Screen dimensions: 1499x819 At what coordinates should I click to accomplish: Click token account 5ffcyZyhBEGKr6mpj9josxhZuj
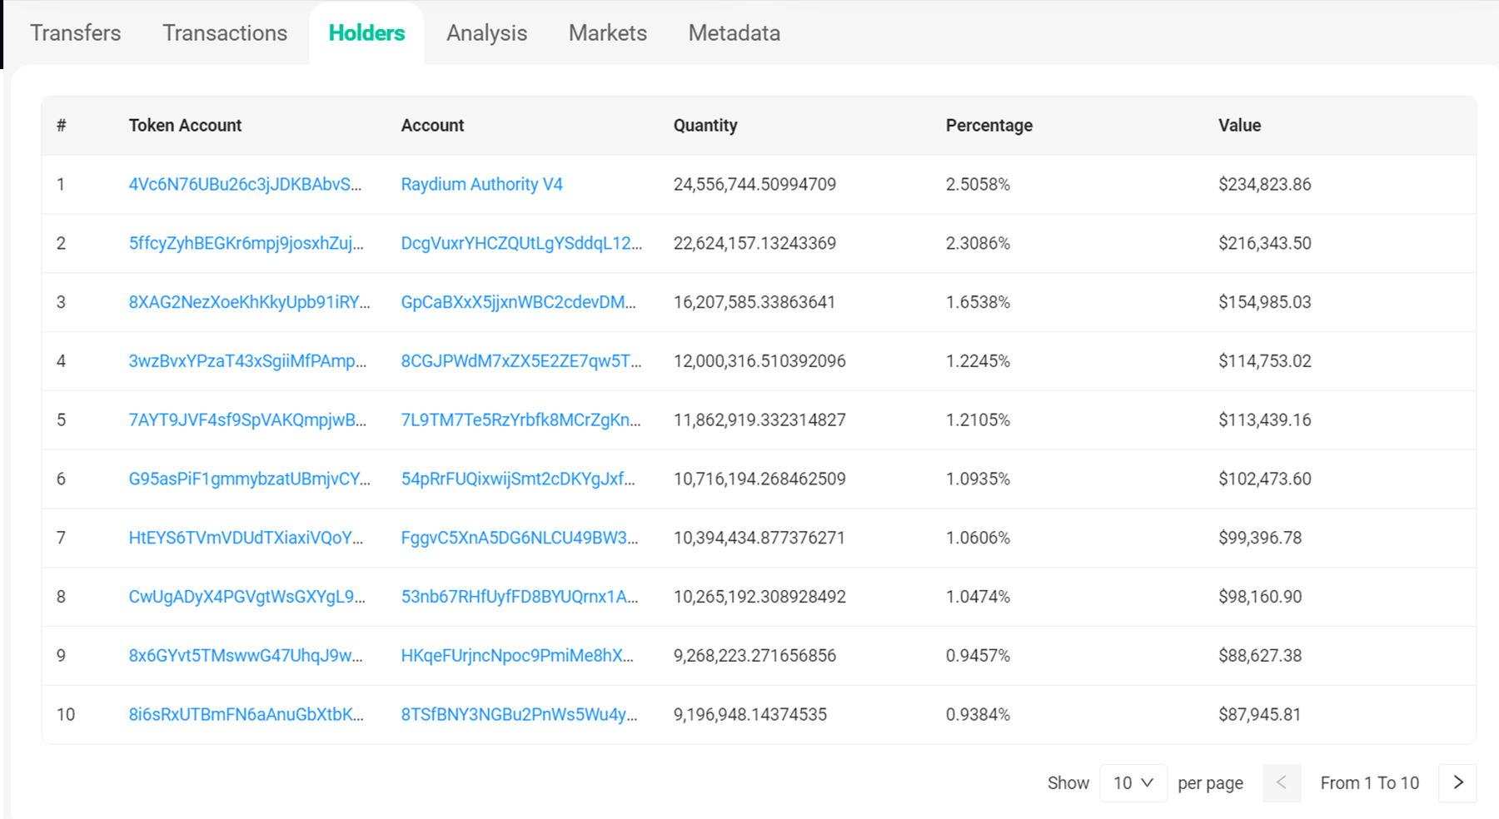pyautogui.click(x=246, y=243)
